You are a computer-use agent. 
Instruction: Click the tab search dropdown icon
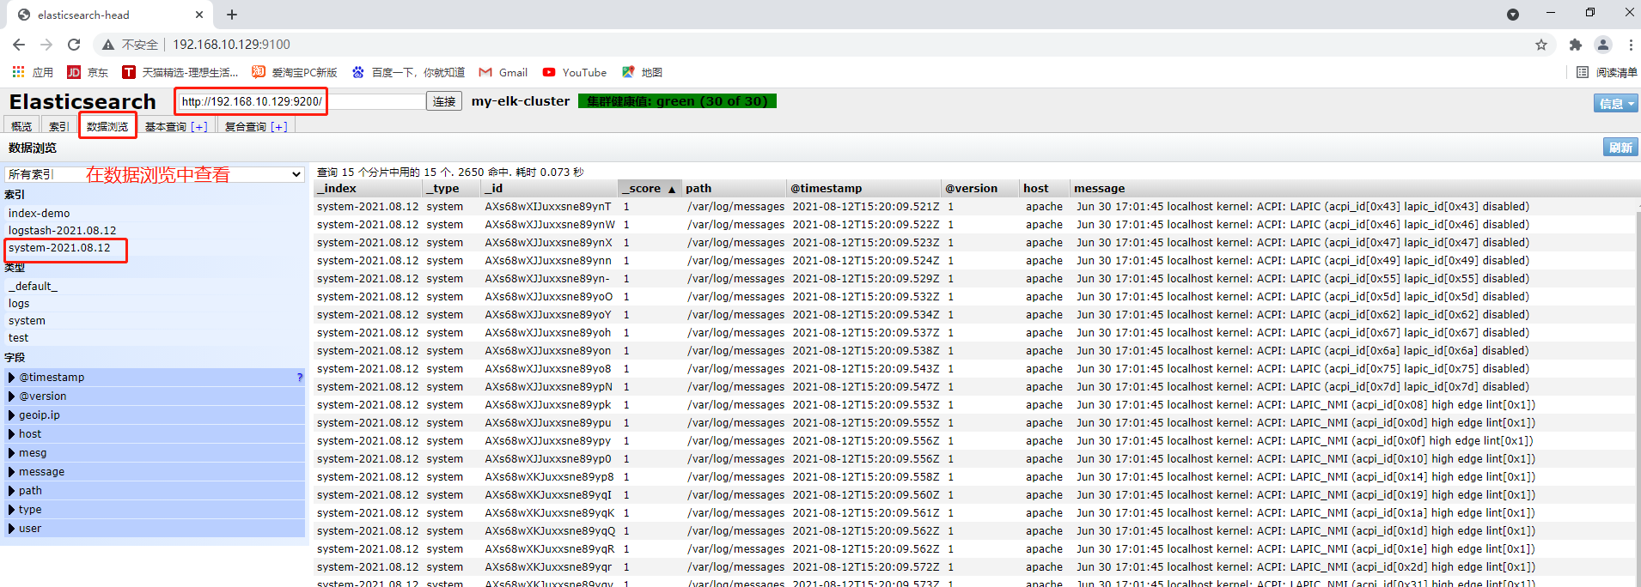pos(1513,15)
